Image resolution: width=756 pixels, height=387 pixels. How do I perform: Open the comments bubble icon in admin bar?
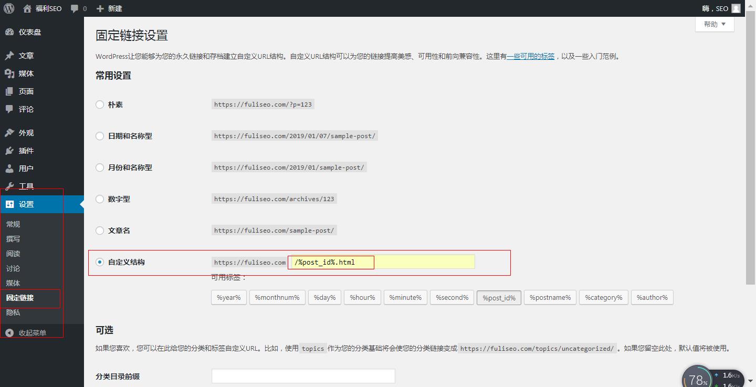click(x=75, y=8)
